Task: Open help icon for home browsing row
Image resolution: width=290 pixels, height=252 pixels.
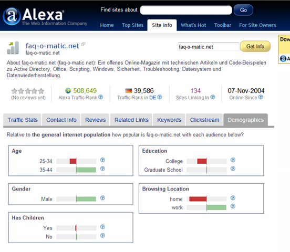Action: (233, 198)
